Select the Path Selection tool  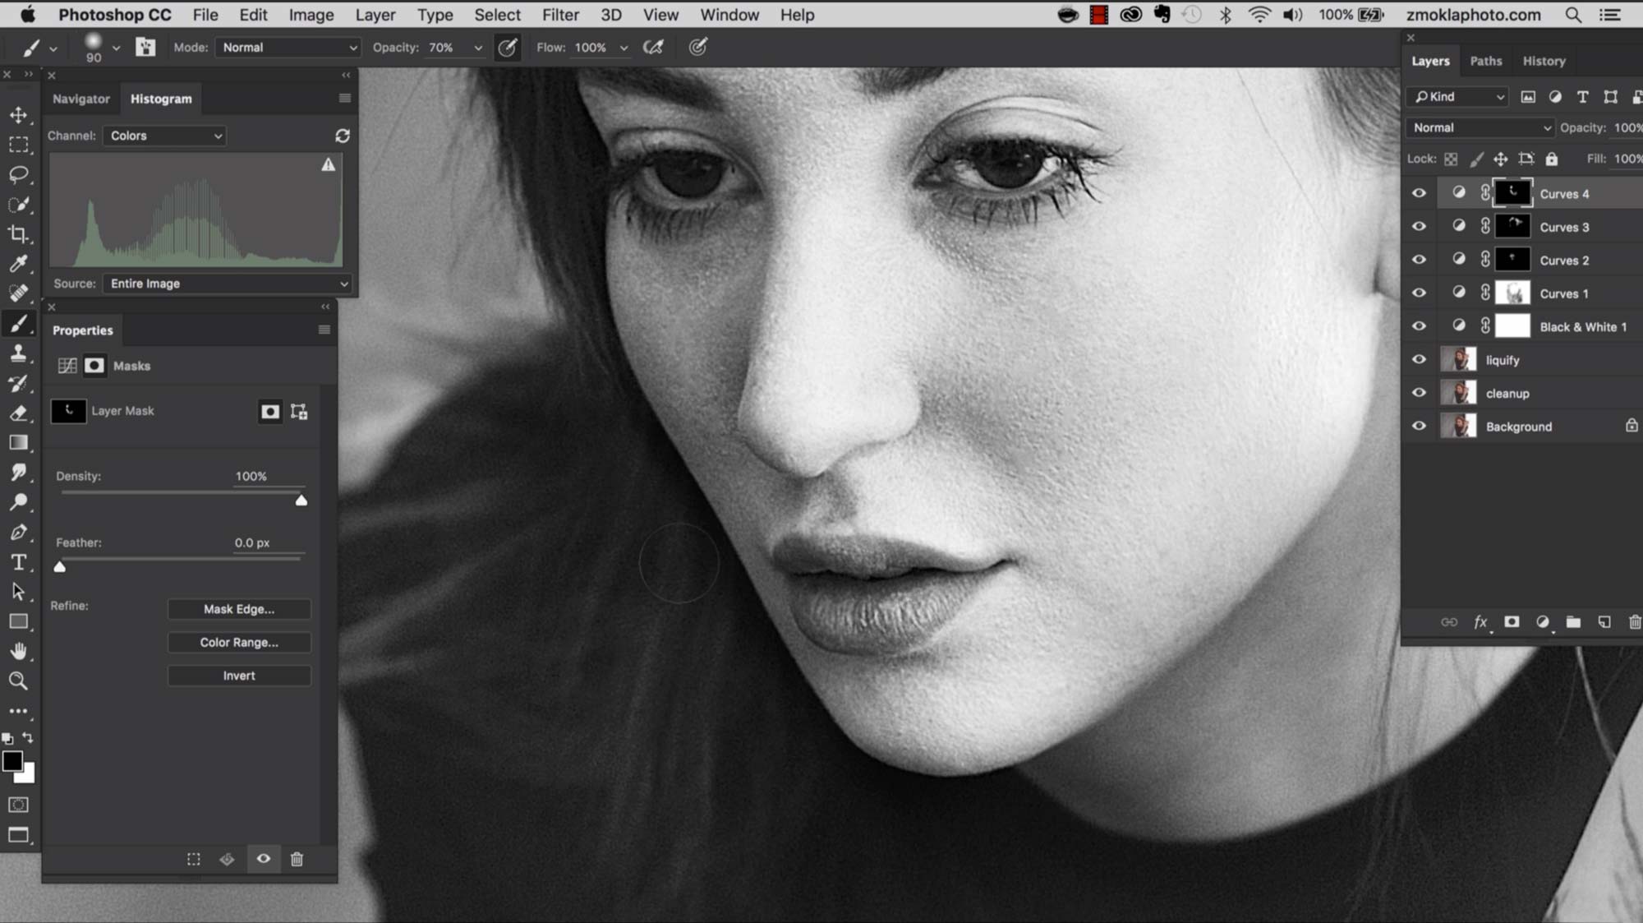click(x=18, y=592)
